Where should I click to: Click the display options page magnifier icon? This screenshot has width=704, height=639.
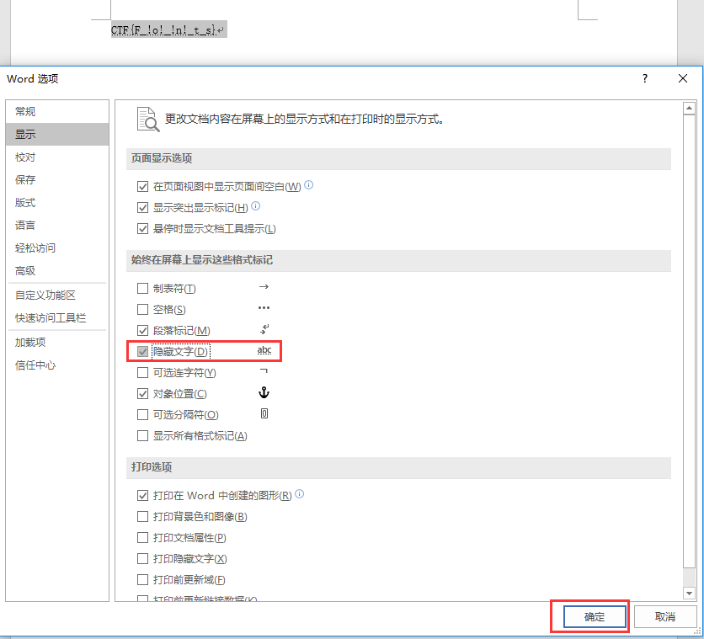click(x=147, y=120)
